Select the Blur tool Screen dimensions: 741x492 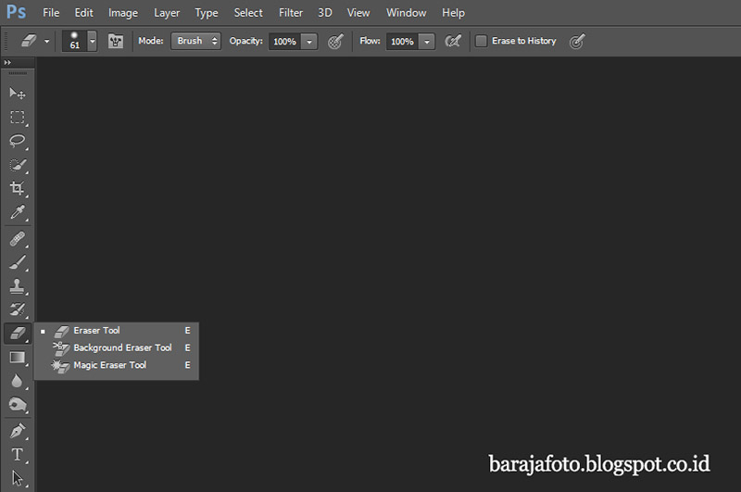tap(18, 381)
